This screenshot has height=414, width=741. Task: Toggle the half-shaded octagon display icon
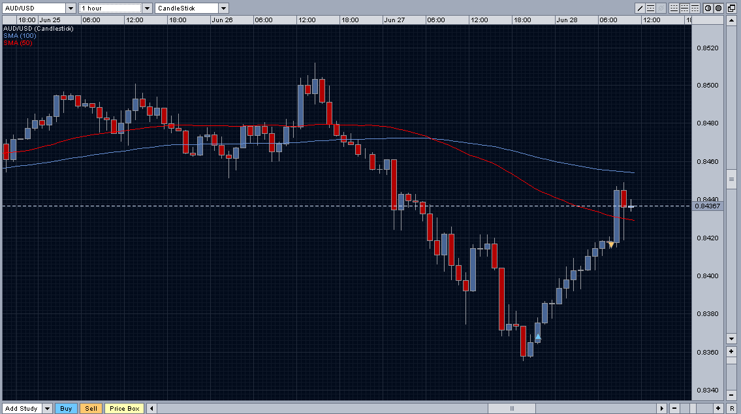(708, 8)
